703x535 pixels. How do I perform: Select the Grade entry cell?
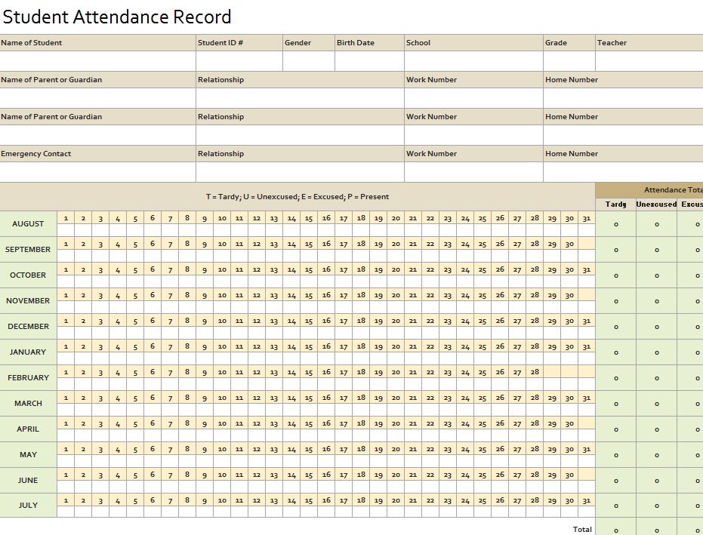coord(569,61)
